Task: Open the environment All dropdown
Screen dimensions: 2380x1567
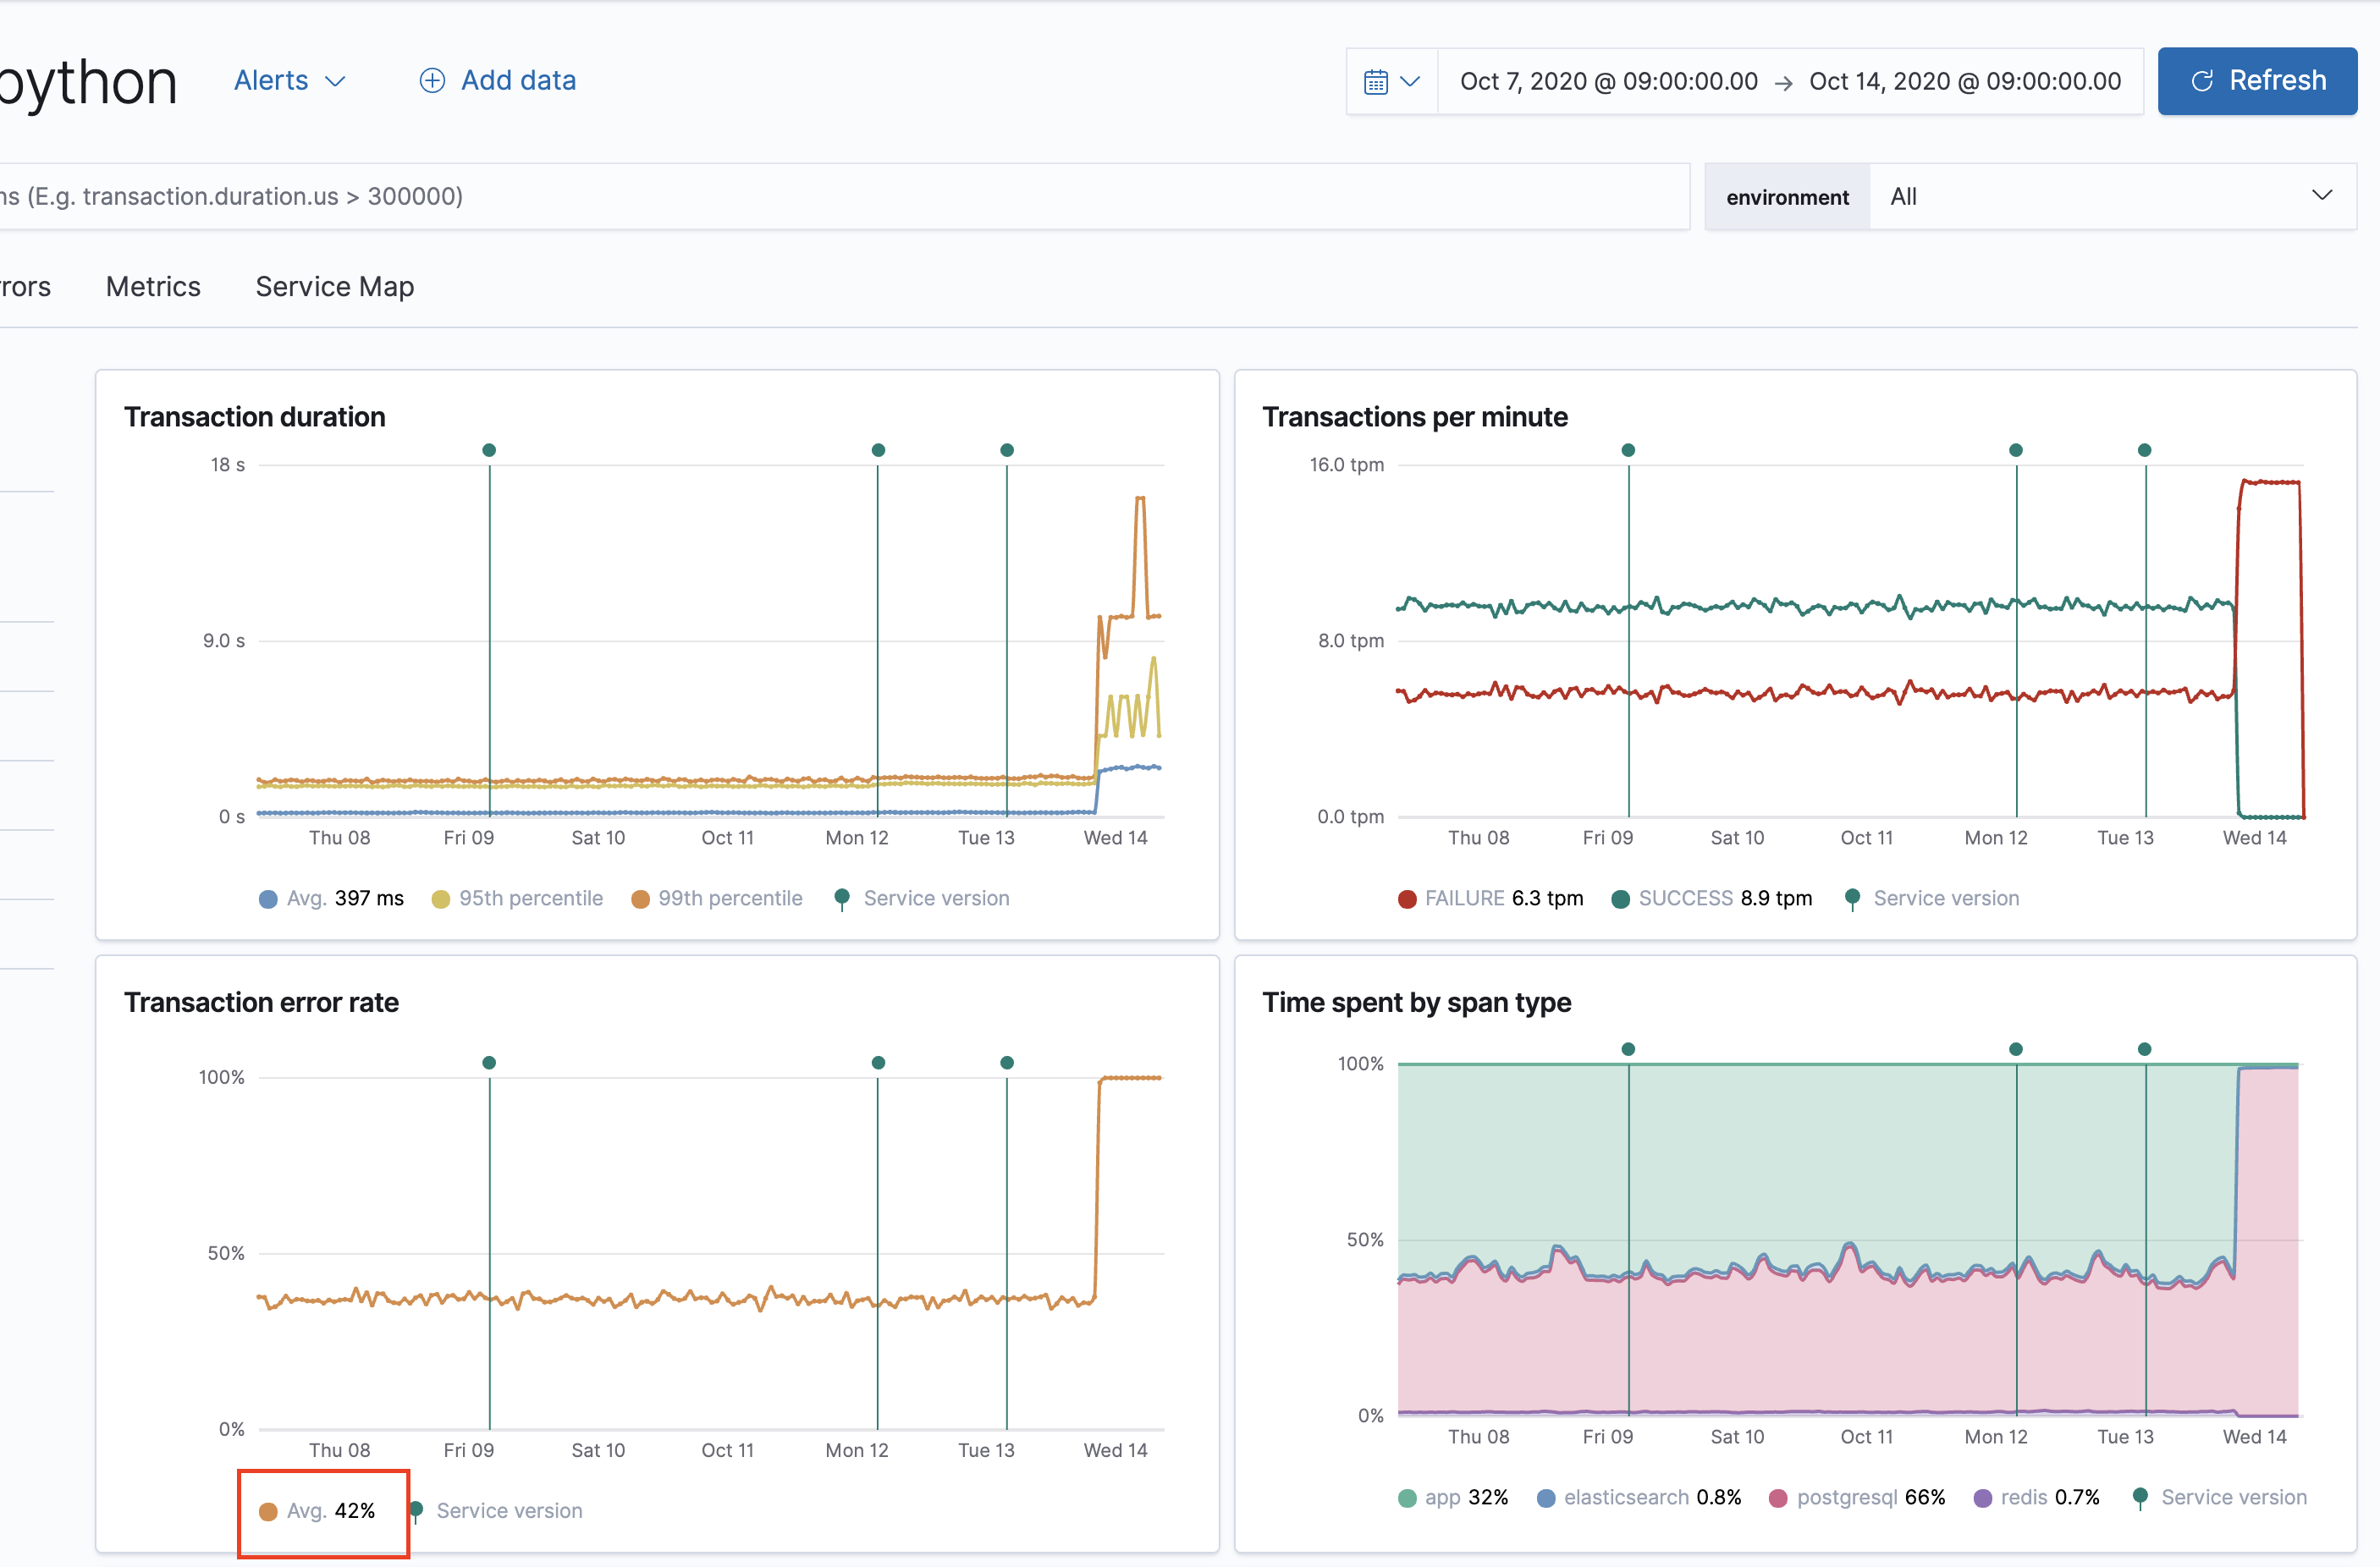Action: pyautogui.click(x=2112, y=197)
